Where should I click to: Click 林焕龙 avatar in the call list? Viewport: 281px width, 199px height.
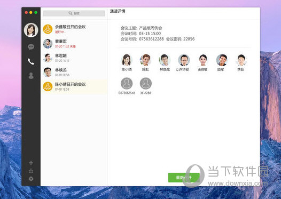pyautogui.click(x=48, y=72)
